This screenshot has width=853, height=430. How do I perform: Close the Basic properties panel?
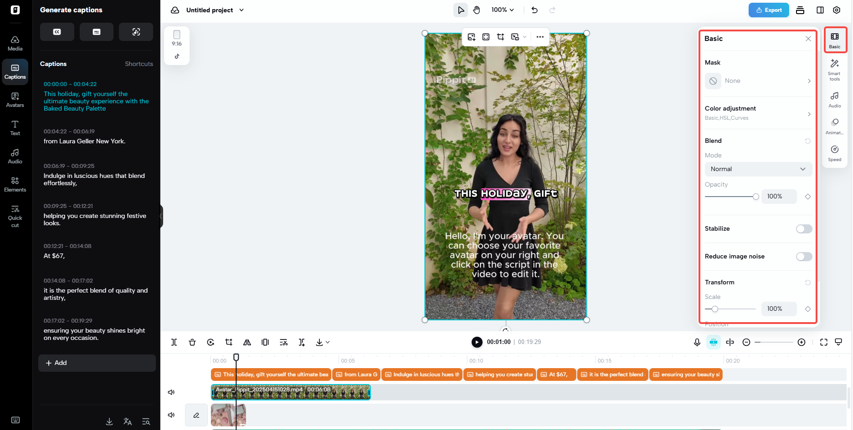click(x=808, y=39)
